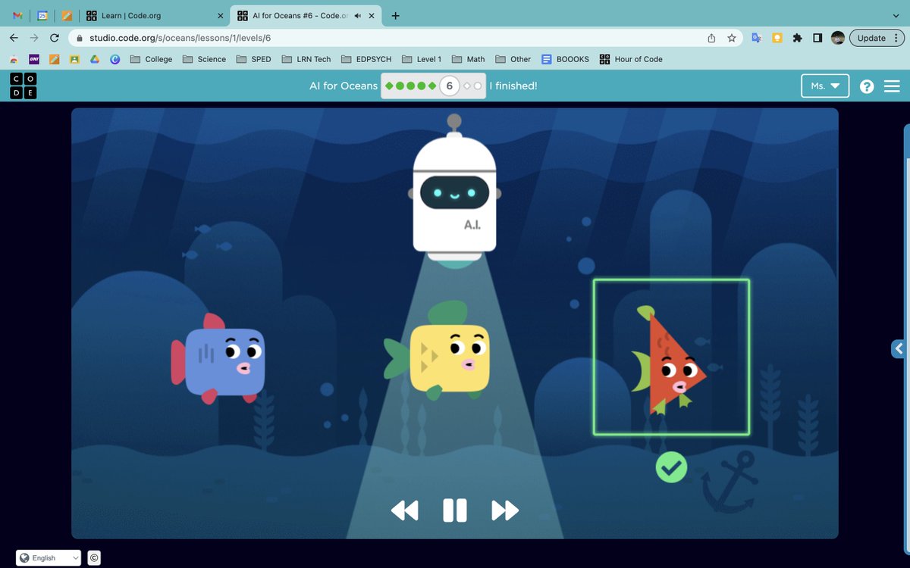The image size is (910, 568).
Task: Open the Extensions puzzle icon
Action: tap(797, 38)
